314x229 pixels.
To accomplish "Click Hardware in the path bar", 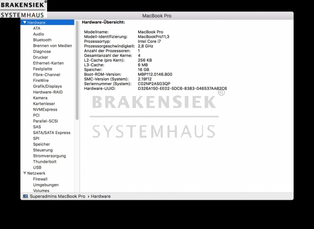I will pyautogui.click(x=100, y=196).
